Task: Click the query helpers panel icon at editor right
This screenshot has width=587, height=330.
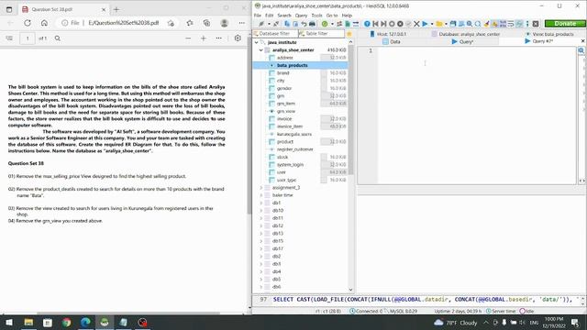Action: point(581,50)
